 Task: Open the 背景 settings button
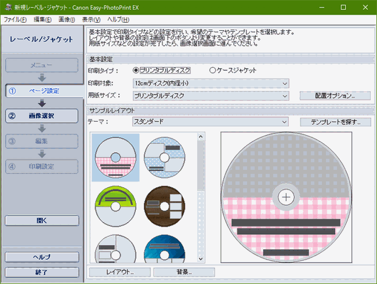point(184,272)
